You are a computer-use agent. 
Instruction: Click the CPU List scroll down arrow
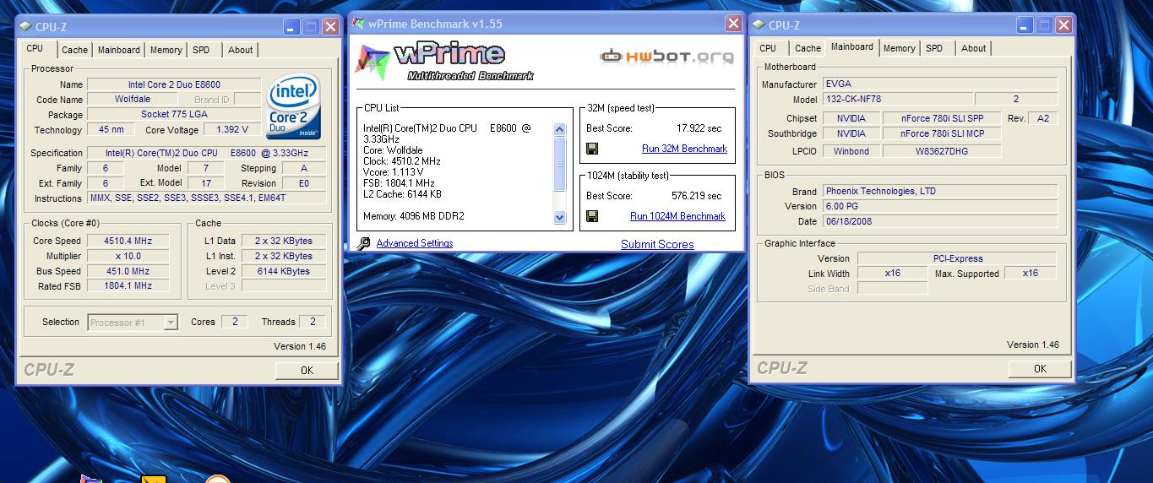point(559,217)
